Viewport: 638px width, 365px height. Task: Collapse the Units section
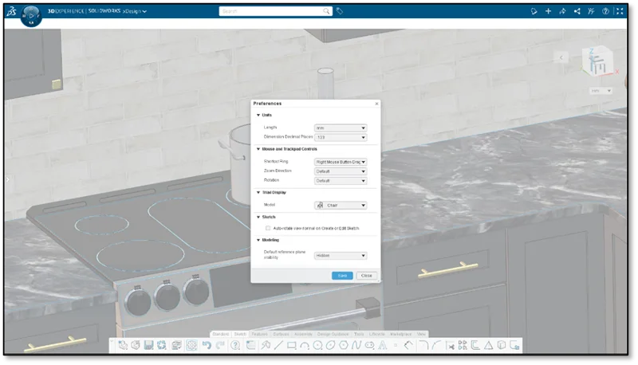(258, 115)
